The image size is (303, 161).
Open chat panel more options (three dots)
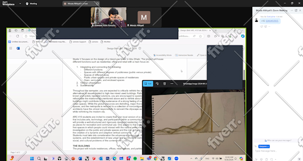pyautogui.click(x=292, y=10)
